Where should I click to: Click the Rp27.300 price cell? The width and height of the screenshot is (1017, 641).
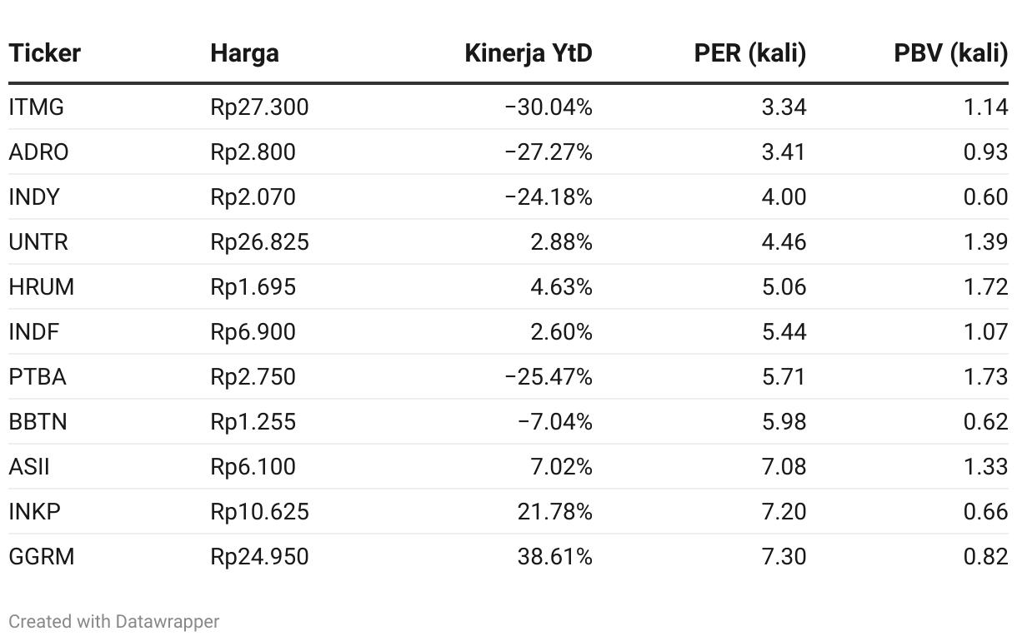click(x=259, y=107)
